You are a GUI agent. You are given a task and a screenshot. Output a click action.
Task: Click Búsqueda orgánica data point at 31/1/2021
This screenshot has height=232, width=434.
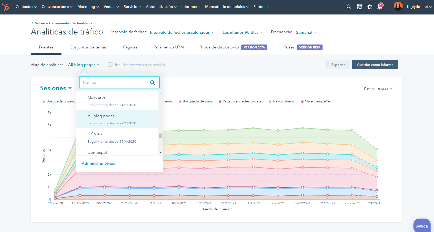pos(253,128)
